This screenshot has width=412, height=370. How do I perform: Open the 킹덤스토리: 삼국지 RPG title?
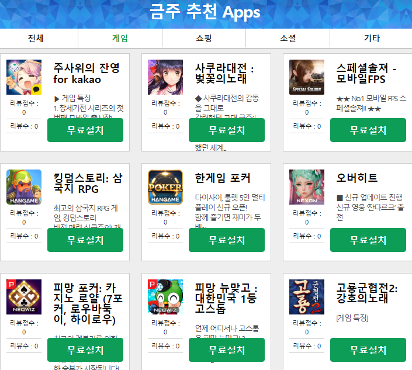88,183
